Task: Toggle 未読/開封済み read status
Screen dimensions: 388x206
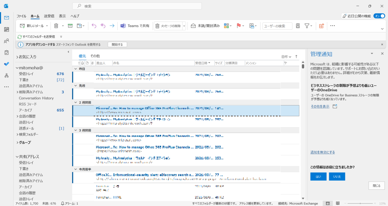Action: pyautogui.click(x=205, y=26)
